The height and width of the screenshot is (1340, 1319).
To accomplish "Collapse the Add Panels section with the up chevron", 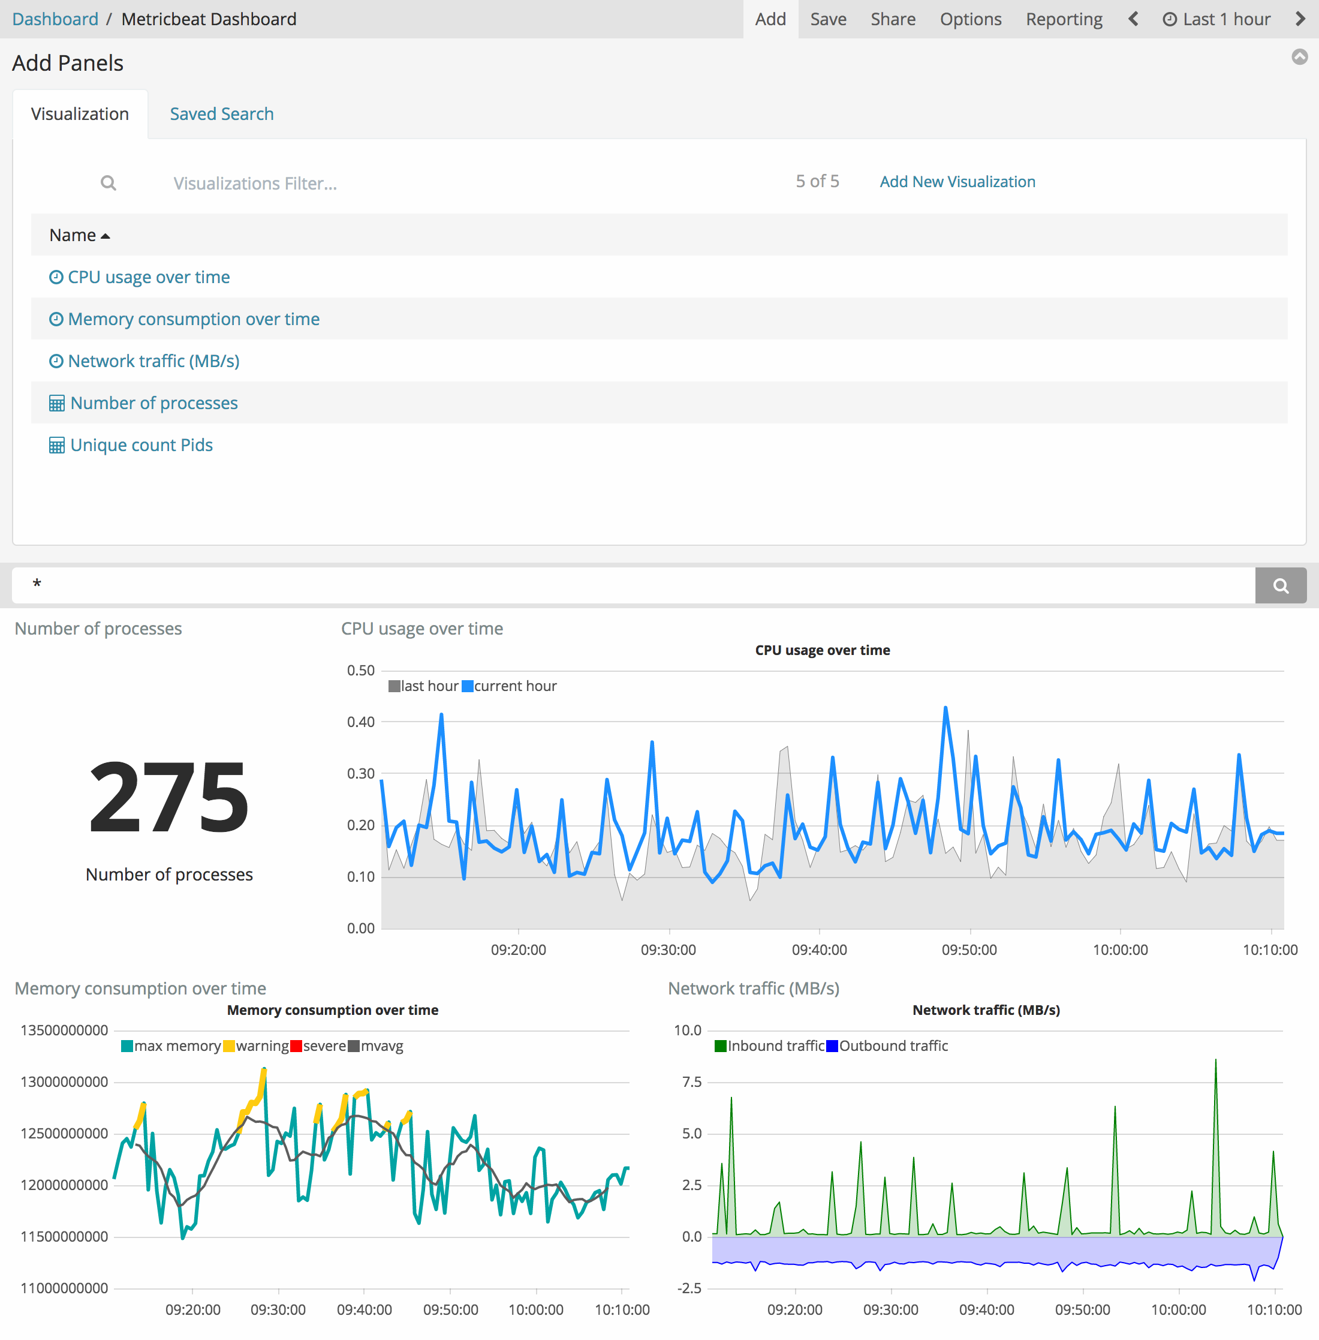I will (1300, 57).
